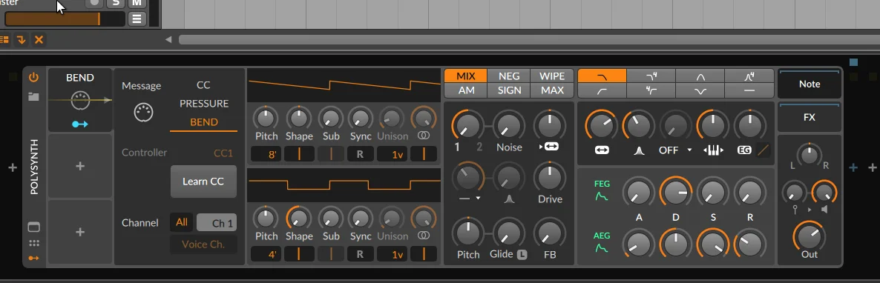
Task: Click the filter EG amount icon
Action: (x=743, y=150)
